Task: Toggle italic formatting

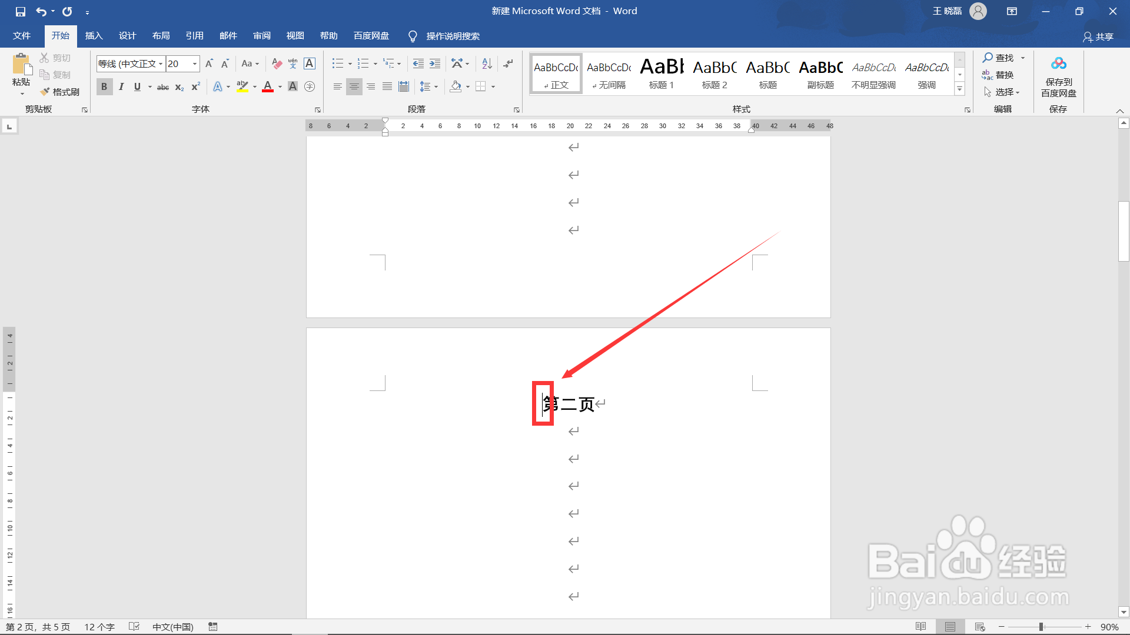Action: pyautogui.click(x=121, y=86)
